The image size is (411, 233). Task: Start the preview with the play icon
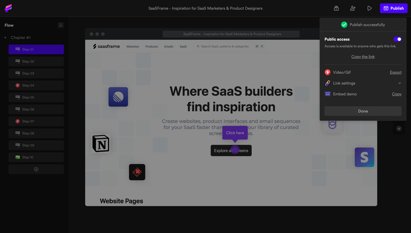point(369,8)
